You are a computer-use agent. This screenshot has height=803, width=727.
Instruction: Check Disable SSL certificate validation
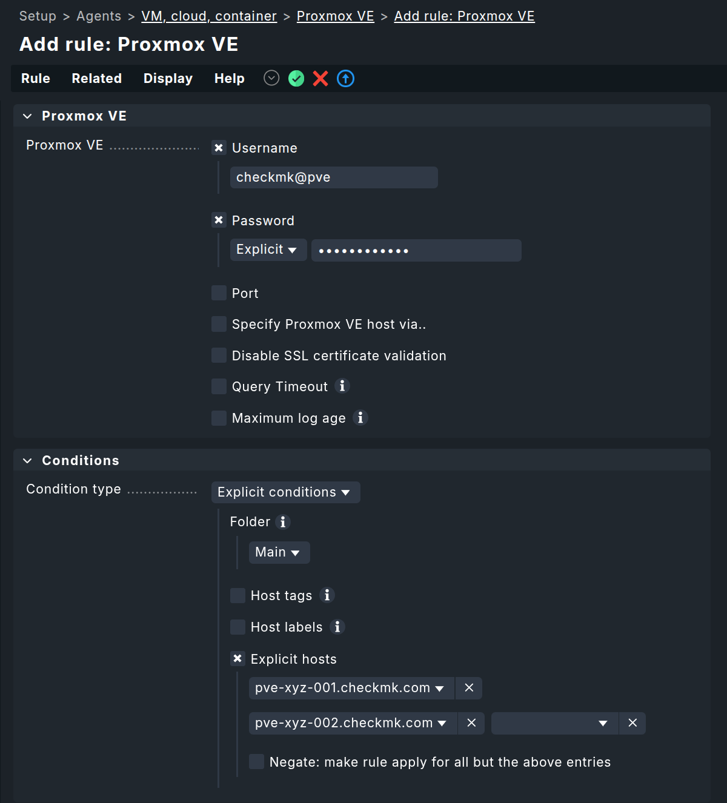[x=219, y=355]
